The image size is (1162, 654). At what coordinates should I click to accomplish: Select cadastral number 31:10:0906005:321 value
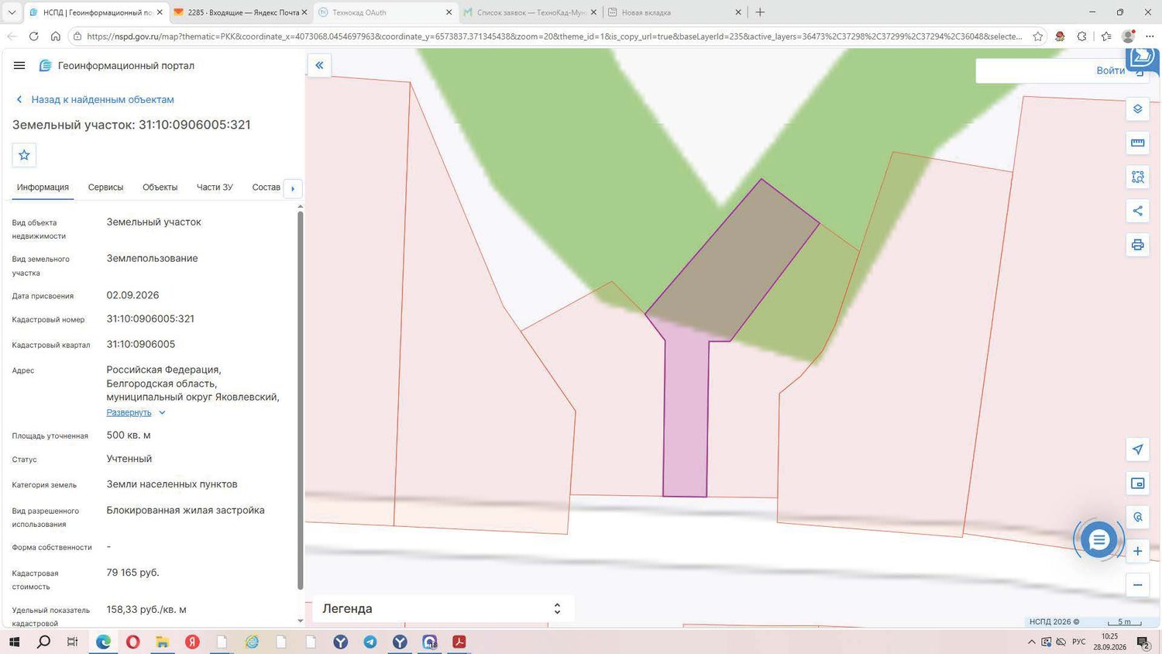(x=150, y=319)
